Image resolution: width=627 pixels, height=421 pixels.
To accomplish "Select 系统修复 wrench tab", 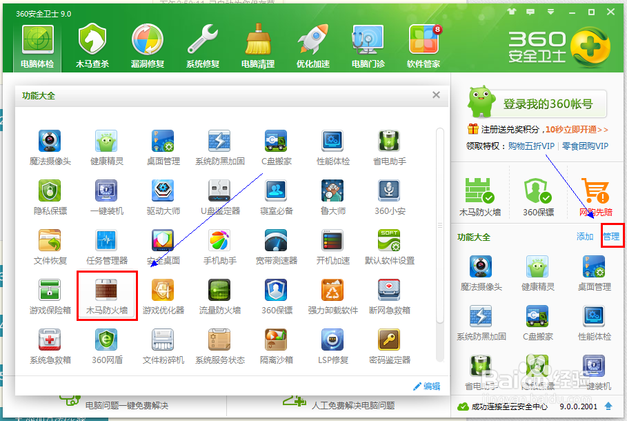I will (x=203, y=47).
